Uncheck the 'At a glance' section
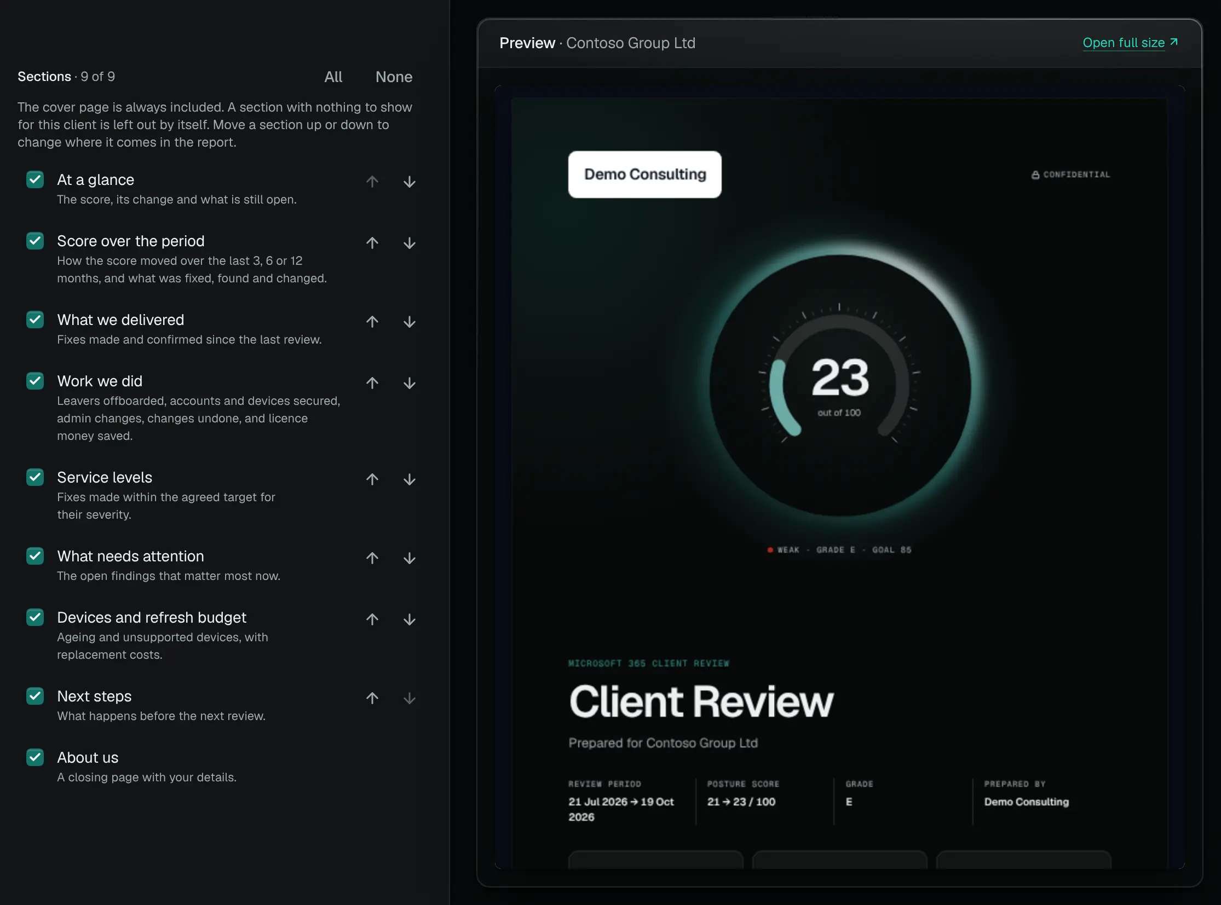 [35, 179]
